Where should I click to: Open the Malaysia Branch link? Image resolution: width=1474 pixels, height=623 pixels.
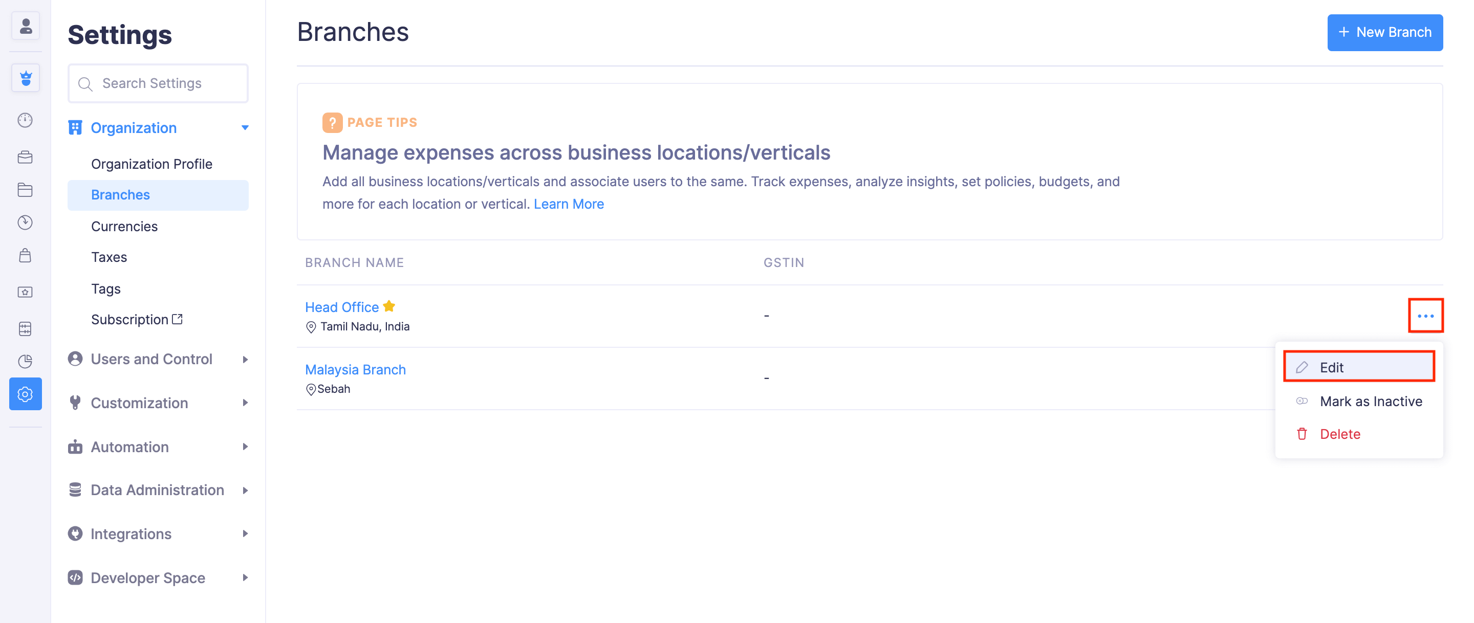point(355,370)
